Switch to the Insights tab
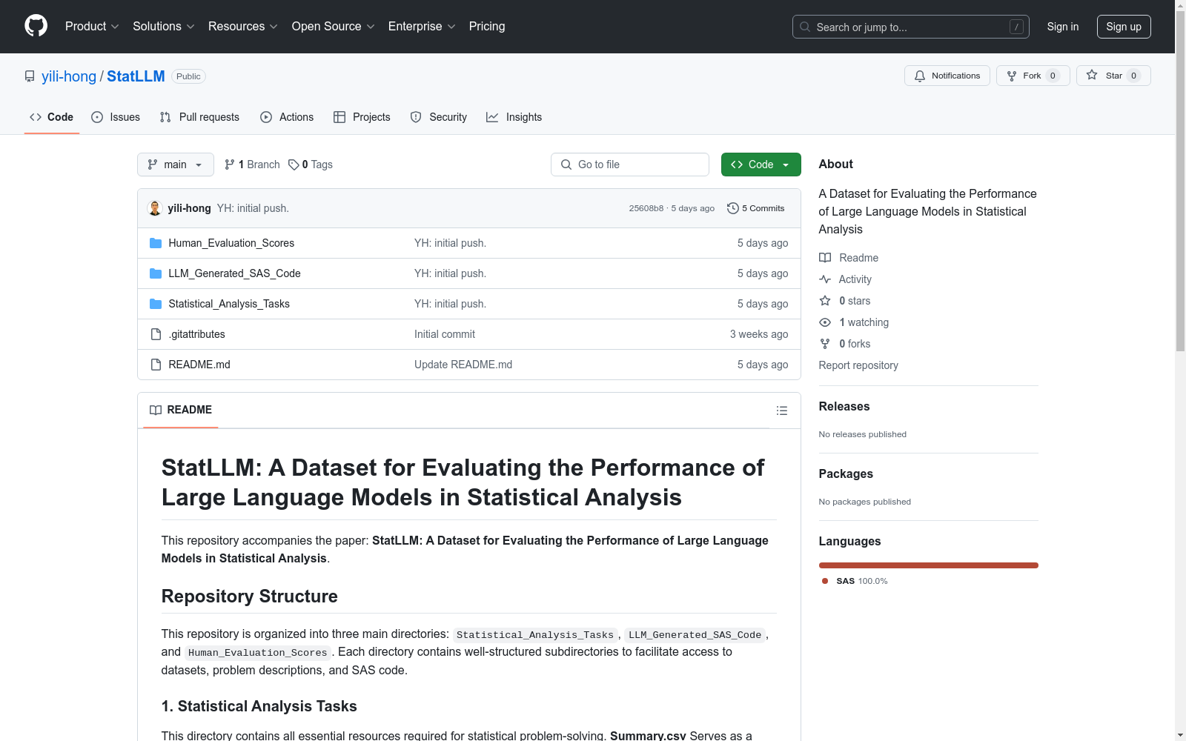 tap(514, 117)
